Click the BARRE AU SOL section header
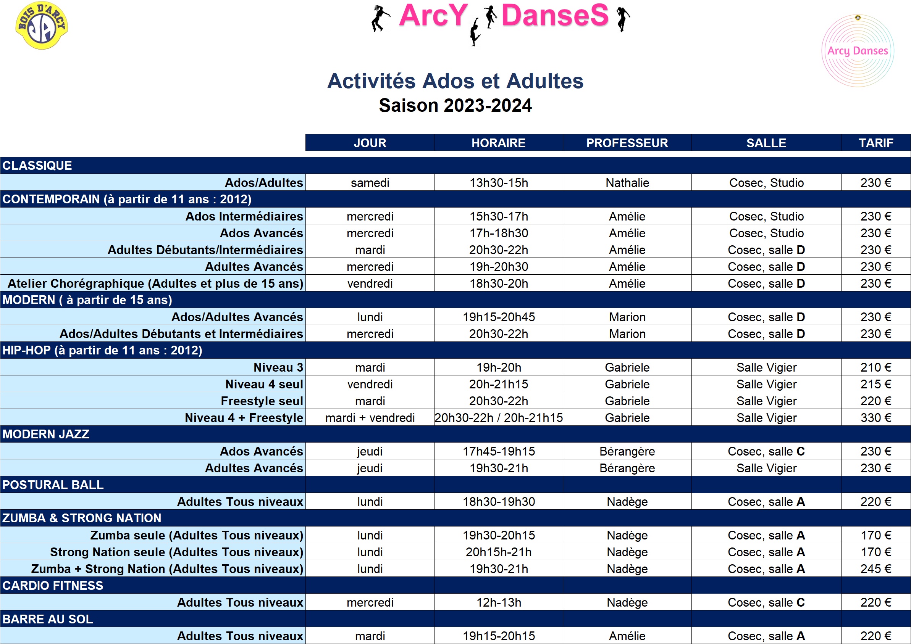Viewport: 911px width, 644px height. click(455, 619)
